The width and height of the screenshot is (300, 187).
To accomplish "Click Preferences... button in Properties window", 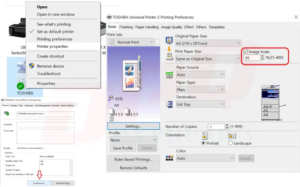I will click(x=39, y=183).
